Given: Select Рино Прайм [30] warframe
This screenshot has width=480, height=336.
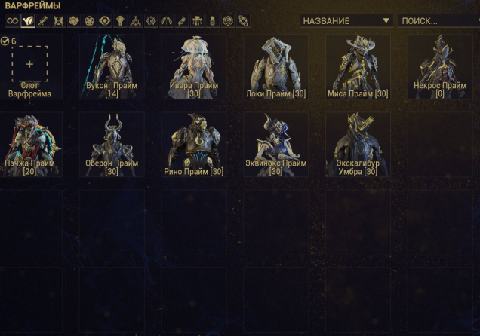Looking at the screenshot, I should pos(194,145).
